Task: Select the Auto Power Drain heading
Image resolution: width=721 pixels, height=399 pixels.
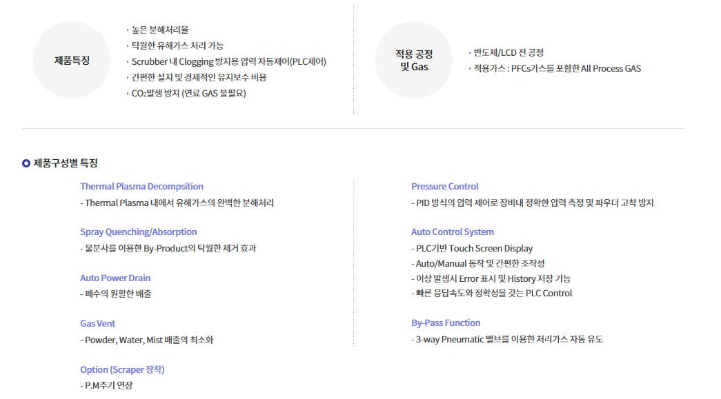Action: pos(115,278)
